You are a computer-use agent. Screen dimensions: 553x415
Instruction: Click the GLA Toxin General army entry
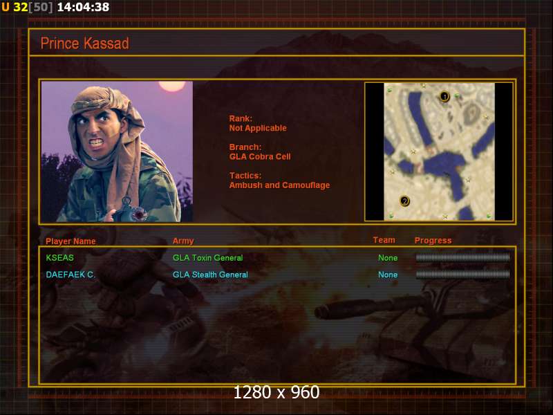[x=208, y=258]
